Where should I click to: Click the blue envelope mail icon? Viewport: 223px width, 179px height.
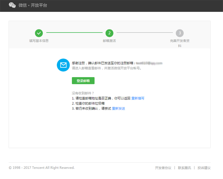pyautogui.click(x=63, y=65)
